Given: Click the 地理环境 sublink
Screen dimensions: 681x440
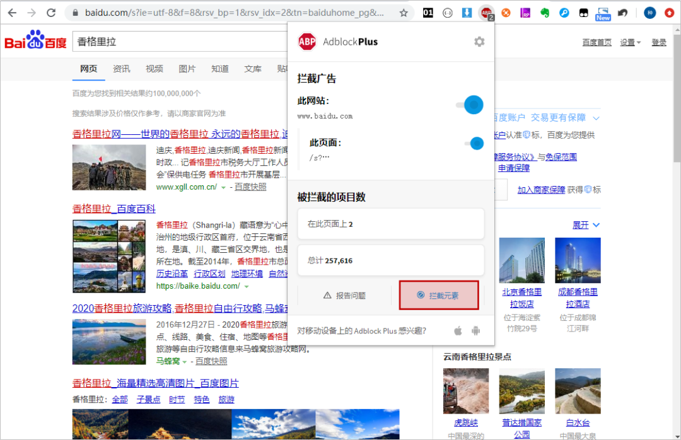Looking at the screenshot, I should point(247,274).
